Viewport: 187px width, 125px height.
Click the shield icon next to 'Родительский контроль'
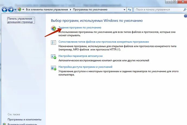[4, 124]
